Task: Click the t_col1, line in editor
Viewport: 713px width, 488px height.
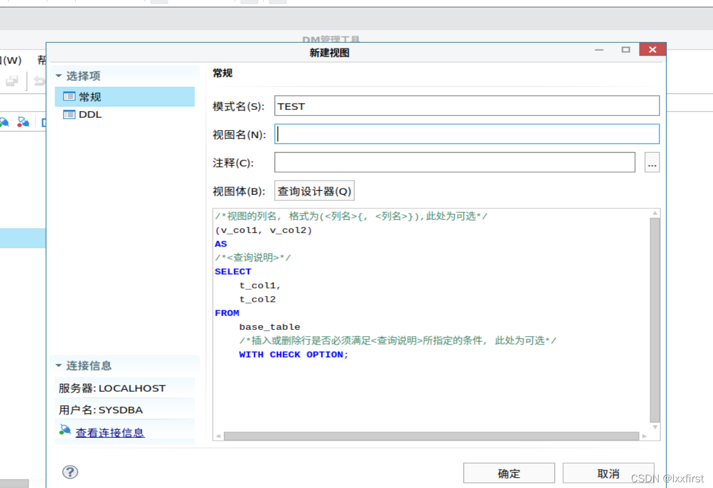Action: pyautogui.click(x=260, y=285)
